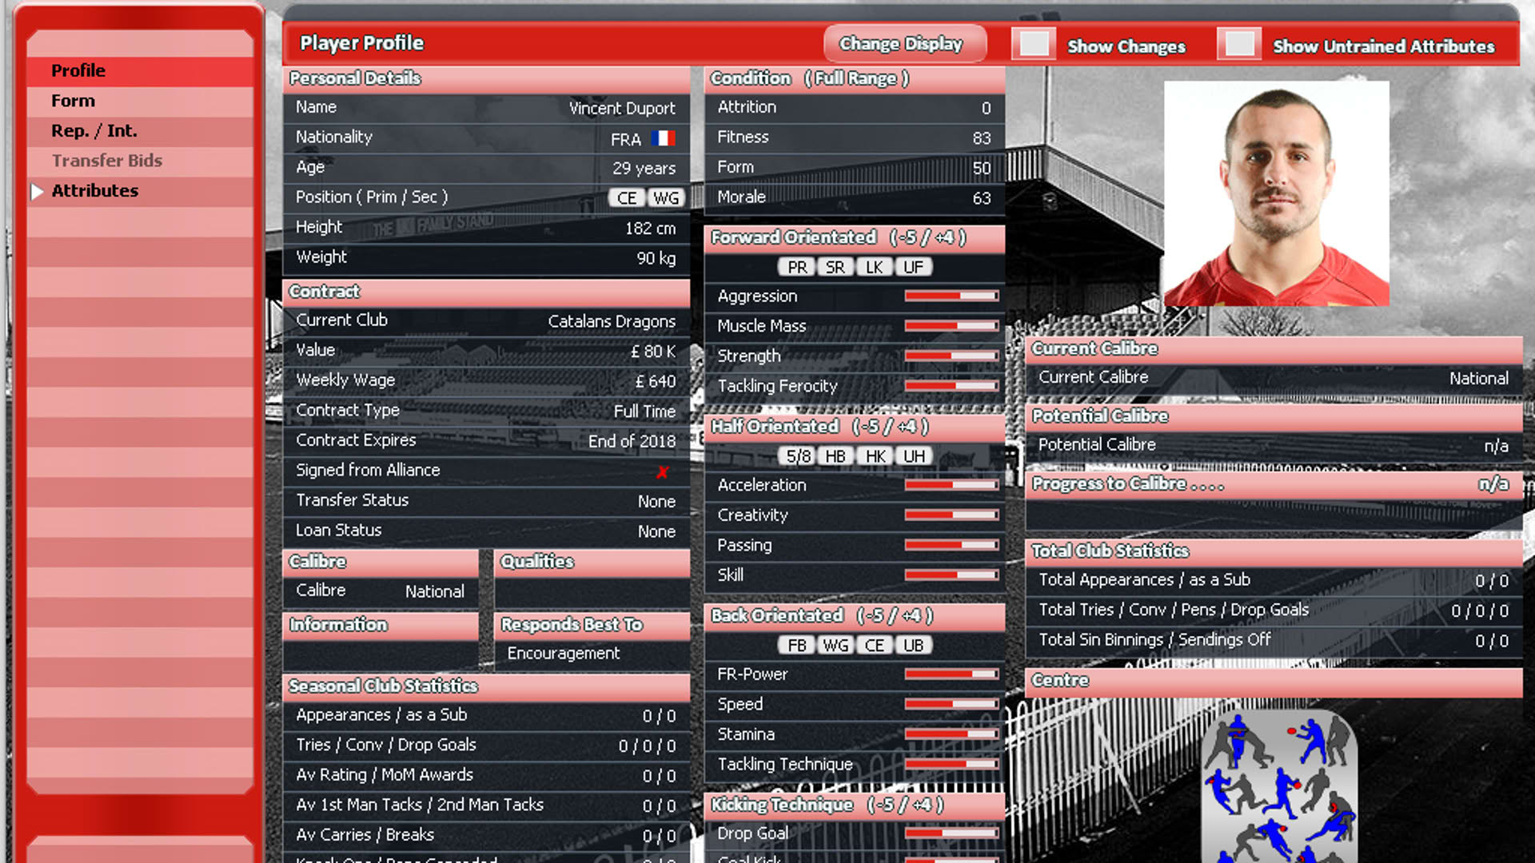This screenshot has height=863, width=1535.
Task: Click the PR forward position badge
Action: point(796,267)
